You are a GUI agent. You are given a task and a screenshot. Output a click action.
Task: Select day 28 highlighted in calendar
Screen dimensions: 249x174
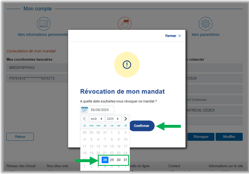pos(105,160)
